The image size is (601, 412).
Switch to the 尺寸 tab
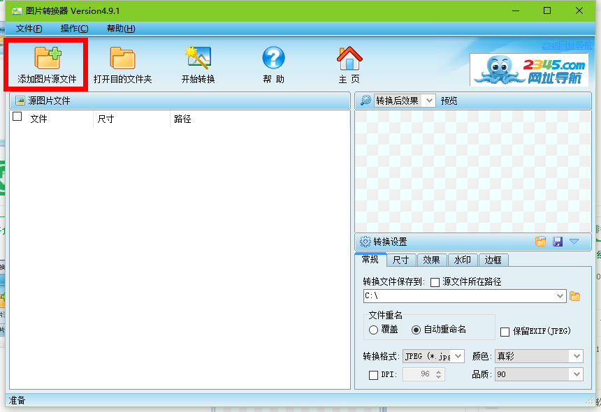coord(401,260)
